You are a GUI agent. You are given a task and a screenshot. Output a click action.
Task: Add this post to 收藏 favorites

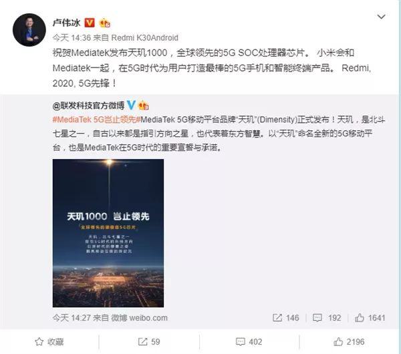point(49,342)
